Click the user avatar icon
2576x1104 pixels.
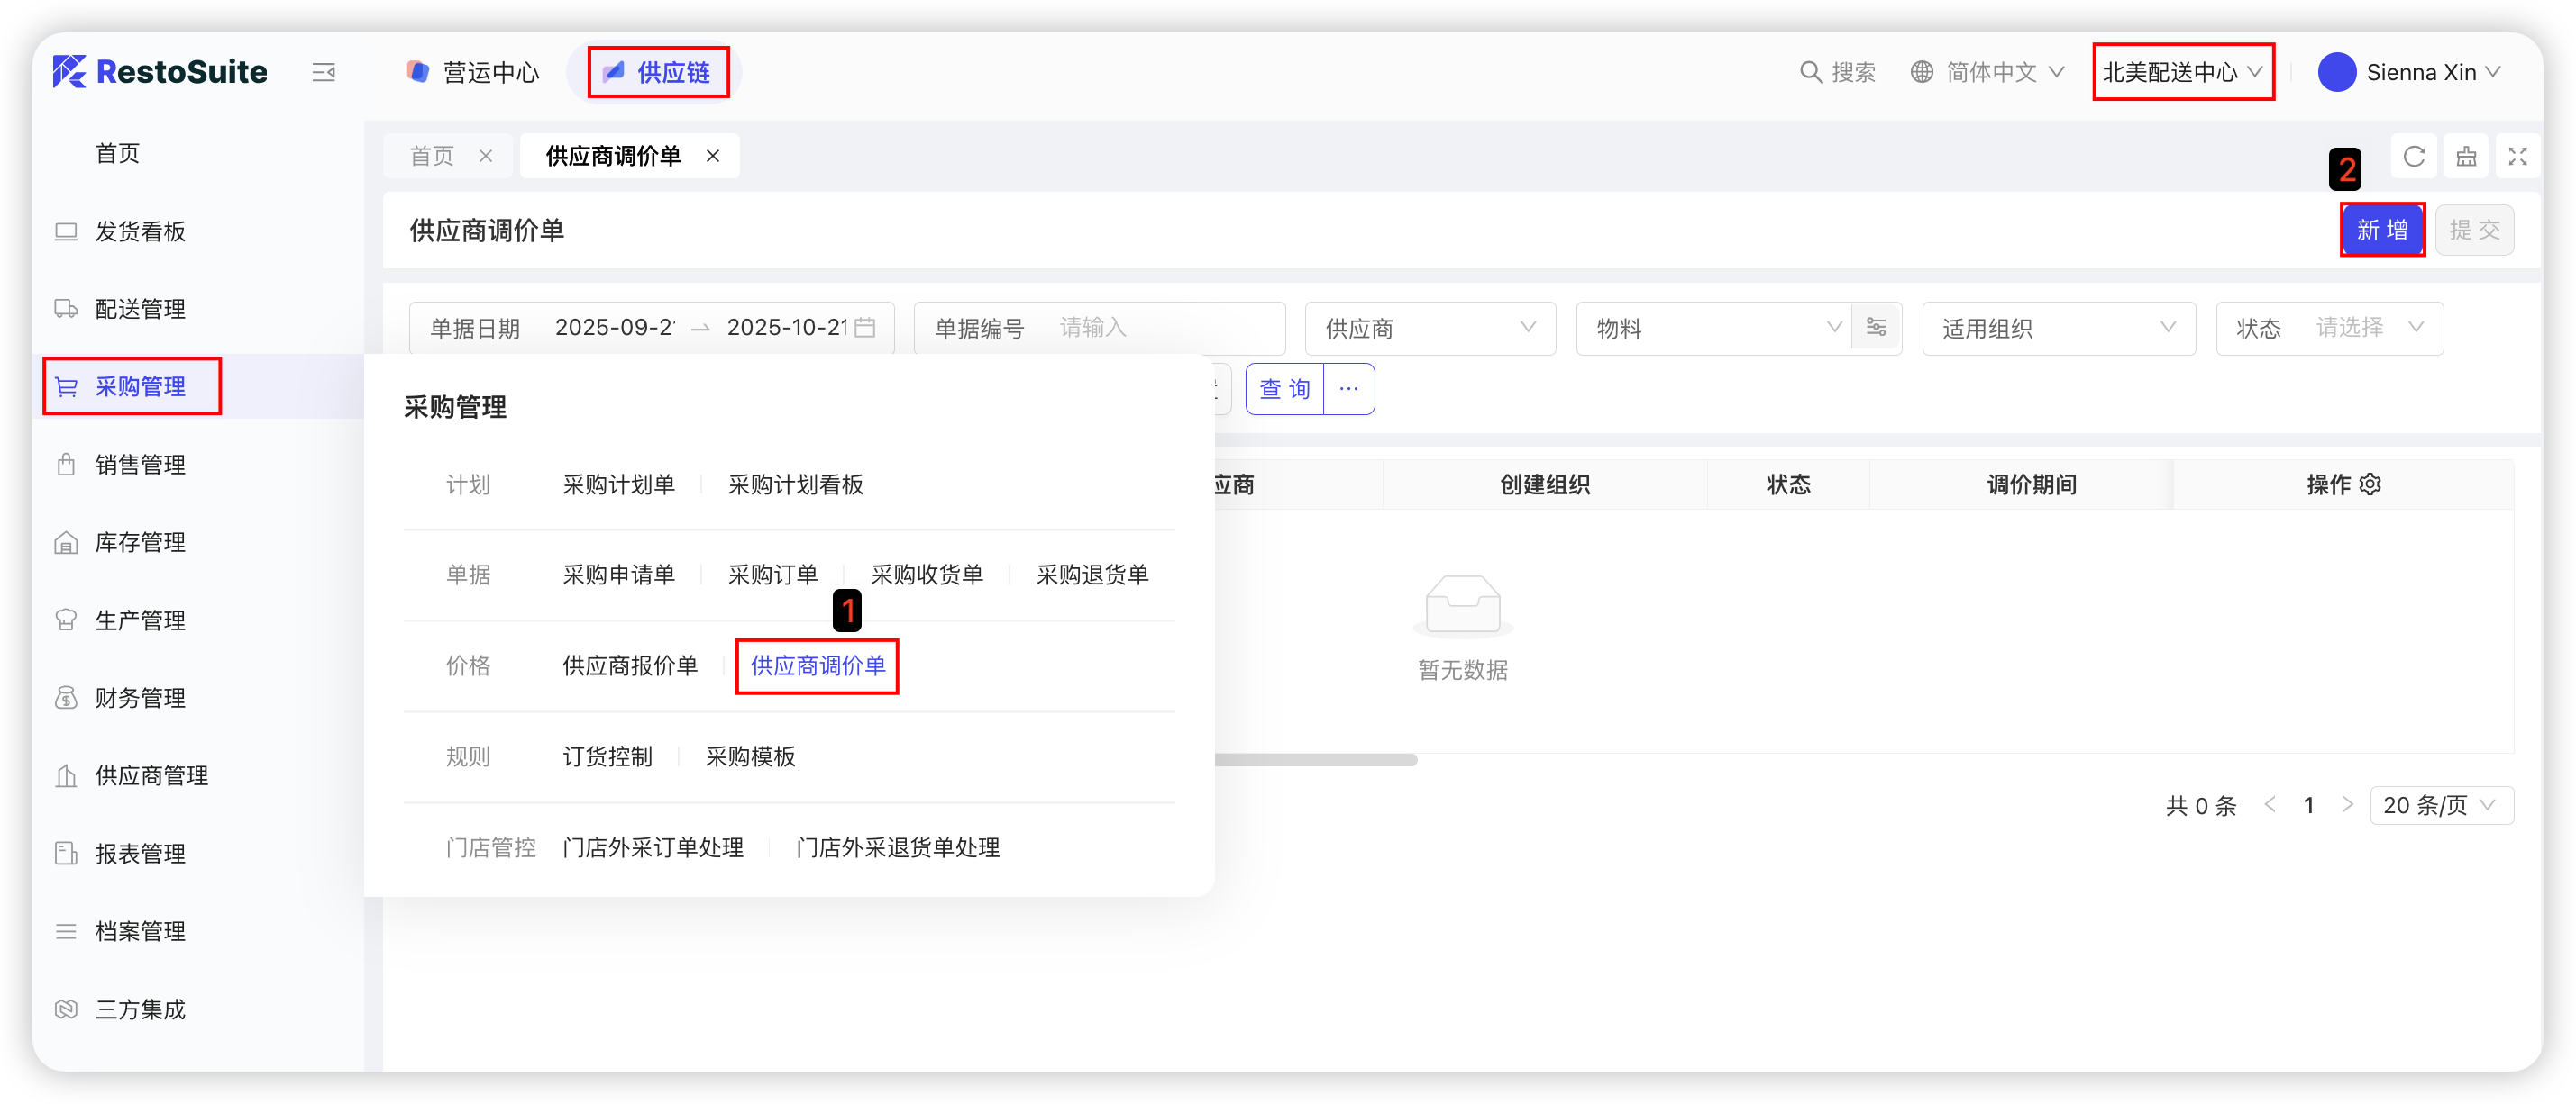[2337, 72]
